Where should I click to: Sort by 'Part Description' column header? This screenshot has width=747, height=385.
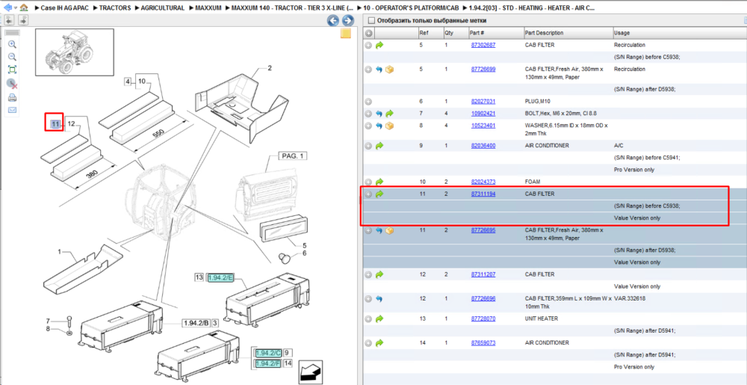[x=568, y=34]
